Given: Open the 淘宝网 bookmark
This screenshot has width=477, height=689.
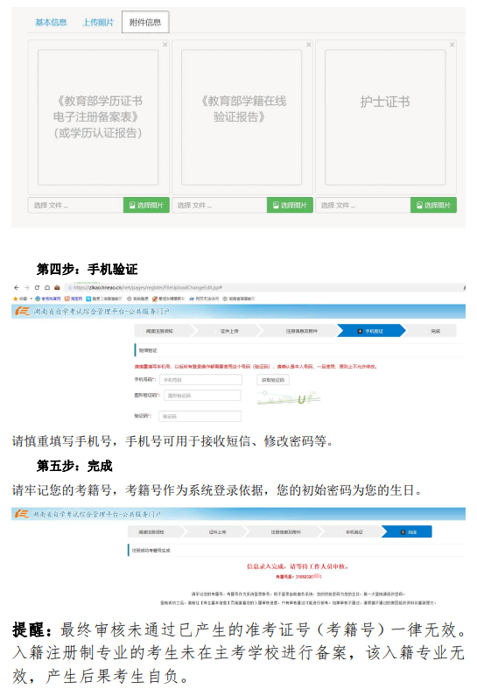Looking at the screenshot, I should pyautogui.click(x=74, y=299).
